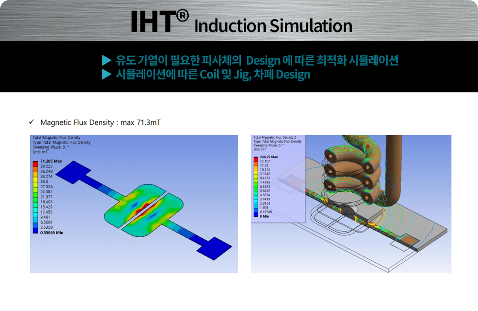Viewport: 478px width, 311px height.
Task: Click the red swatch beside 246.25 Max
Action: click(256, 157)
